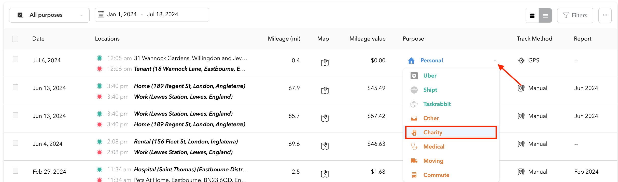
Task: Click the blue Personal house icon
Action: 411,61
